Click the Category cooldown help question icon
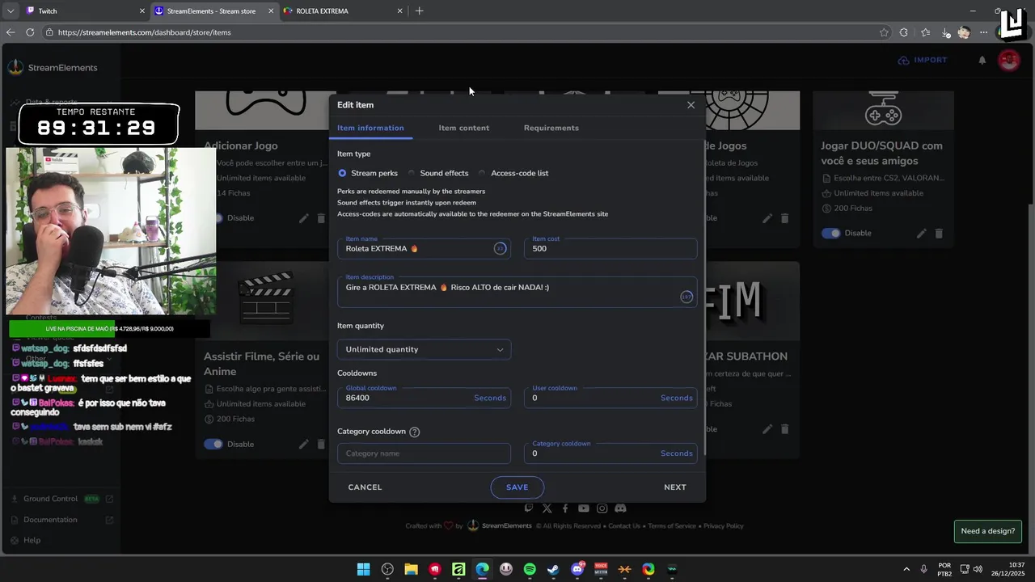Image resolution: width=1035 pixels, height=582 pixels. [x=415, y=432]
